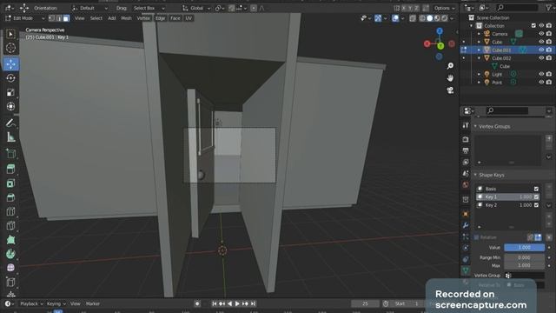
Task: Select the Spin tool
Action: point(10,254)
